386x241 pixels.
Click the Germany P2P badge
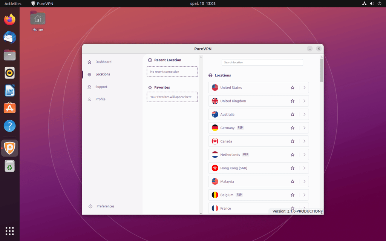click(x=240, y=127)
